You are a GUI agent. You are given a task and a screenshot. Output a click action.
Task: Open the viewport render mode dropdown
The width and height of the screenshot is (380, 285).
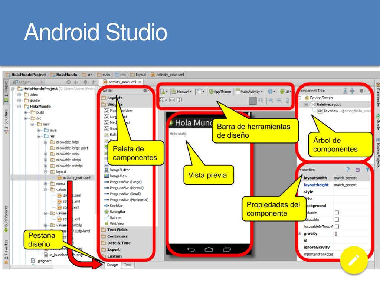163,100
